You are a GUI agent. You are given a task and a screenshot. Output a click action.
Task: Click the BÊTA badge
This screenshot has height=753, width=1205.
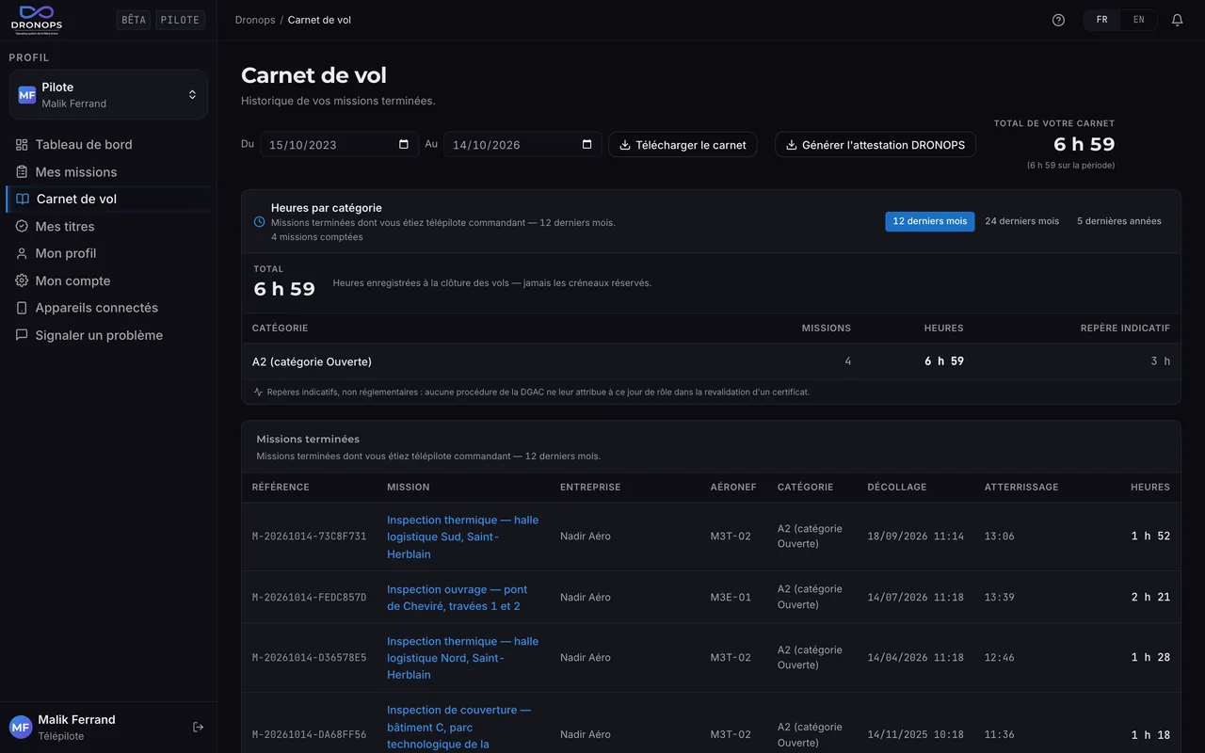click(134, 20)
